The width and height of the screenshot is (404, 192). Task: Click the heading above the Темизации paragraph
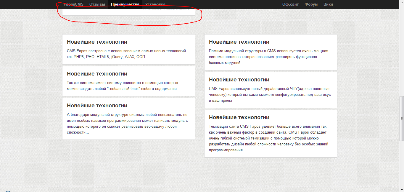pyautogui.click(x=239, y=117)
